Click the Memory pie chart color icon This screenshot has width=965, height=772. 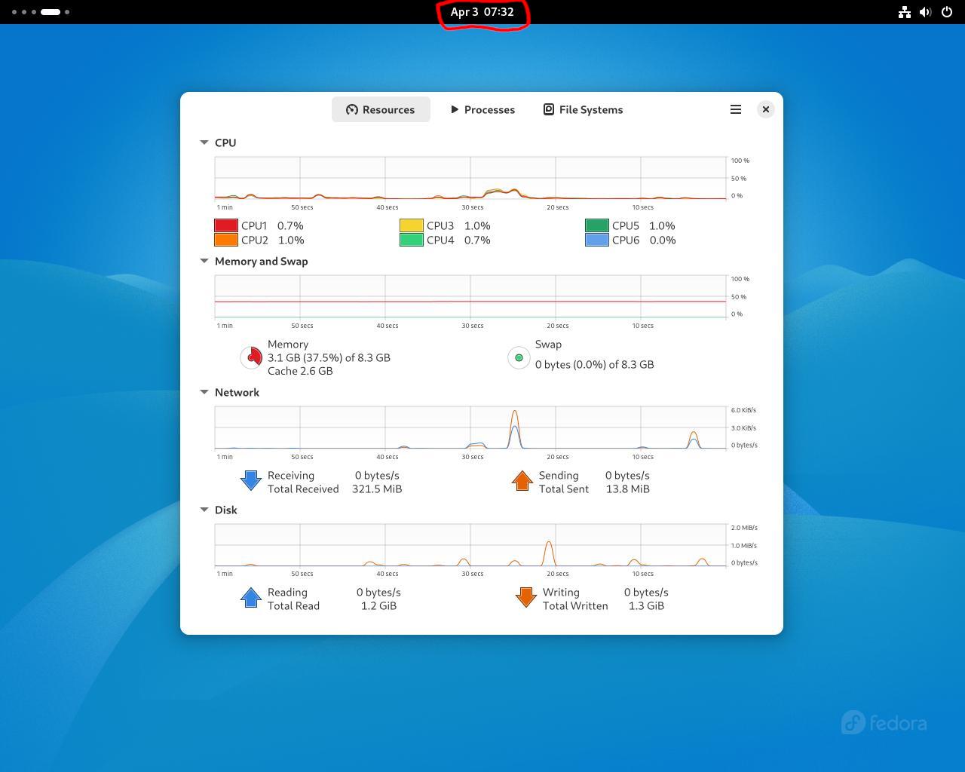click(x=251, y=357)
